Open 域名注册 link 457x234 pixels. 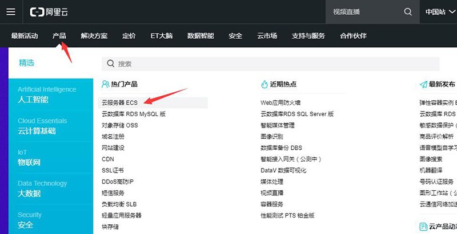[x=113, y=137]
